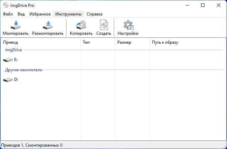Screen dimensions: 227x149
Task: Sort by the Привод column header
Action: [x=40, y=42]
